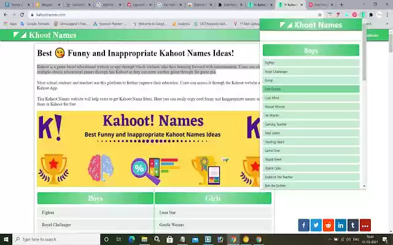393x245 pixels.
Task: Click the address bar URL
Action: [50, 15]
